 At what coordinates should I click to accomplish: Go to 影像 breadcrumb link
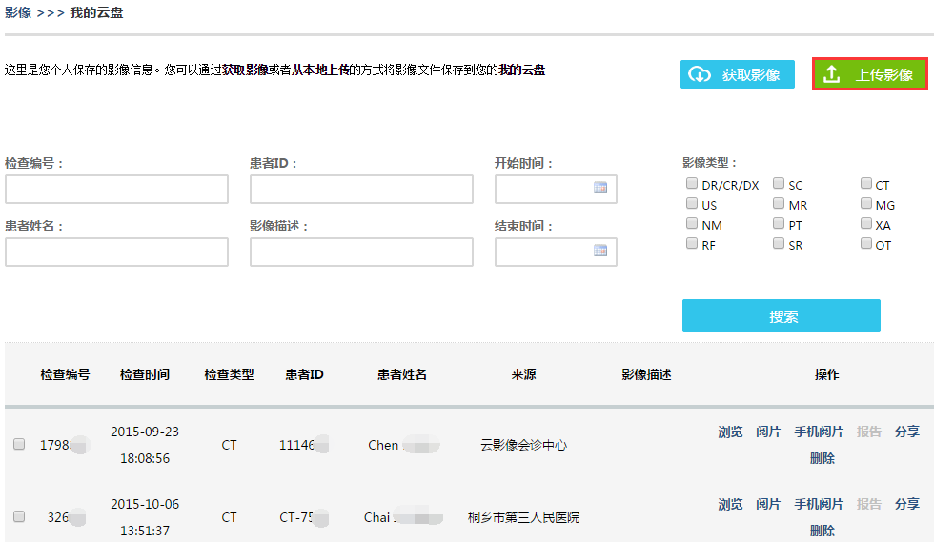[18, 12]
